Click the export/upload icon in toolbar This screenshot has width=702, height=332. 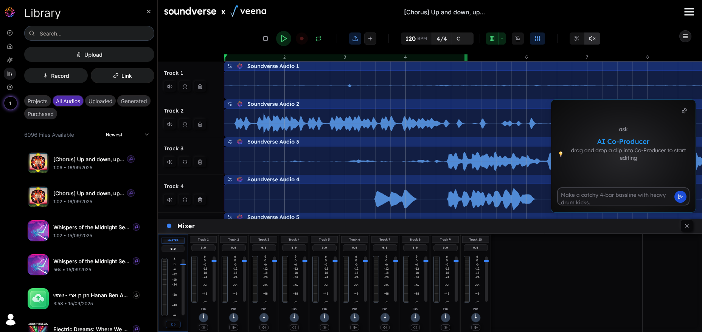[x=355, y=39]
